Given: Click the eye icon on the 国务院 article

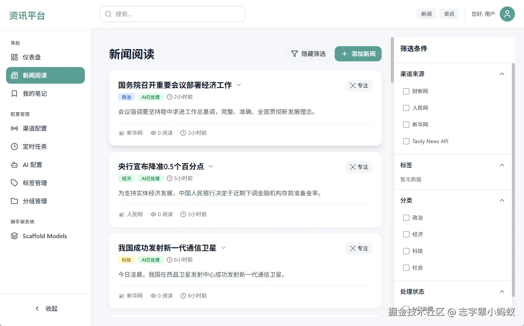Looking at the screenshot, I should click(153, 133).
